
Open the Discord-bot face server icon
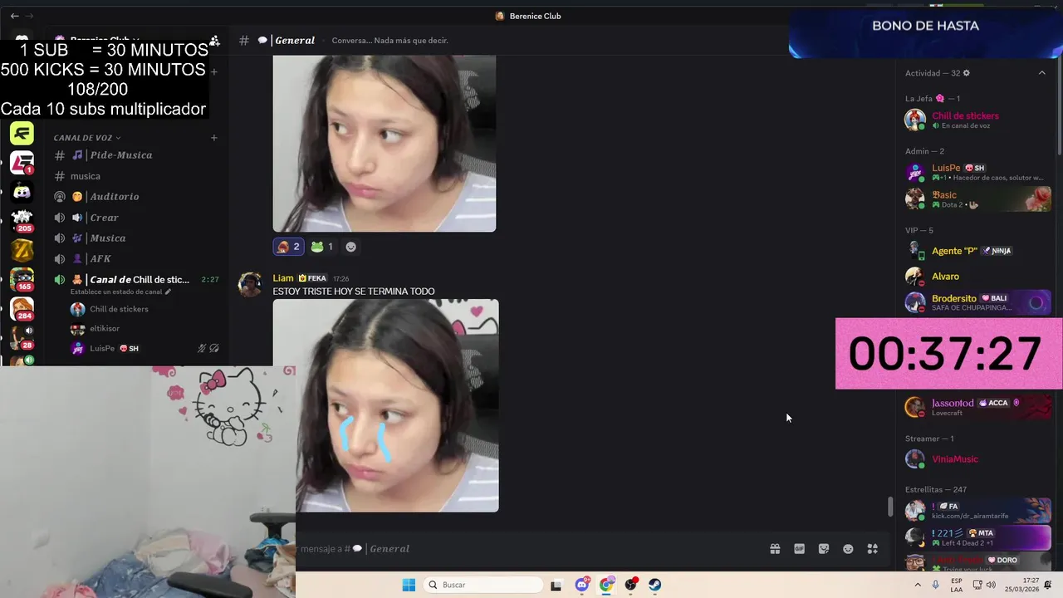tap(22, 192)
